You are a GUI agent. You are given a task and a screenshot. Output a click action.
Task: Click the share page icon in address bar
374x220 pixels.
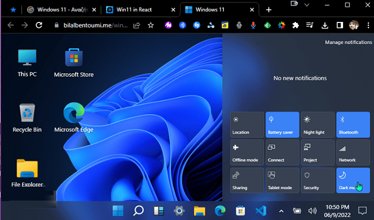pos(137,25)
